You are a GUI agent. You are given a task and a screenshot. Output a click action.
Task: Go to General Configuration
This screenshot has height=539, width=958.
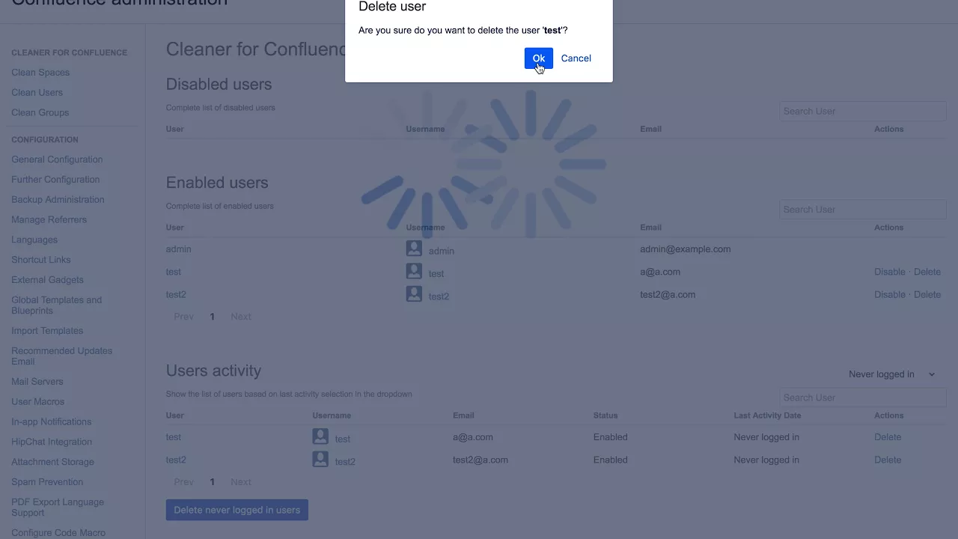coord(57,159)
